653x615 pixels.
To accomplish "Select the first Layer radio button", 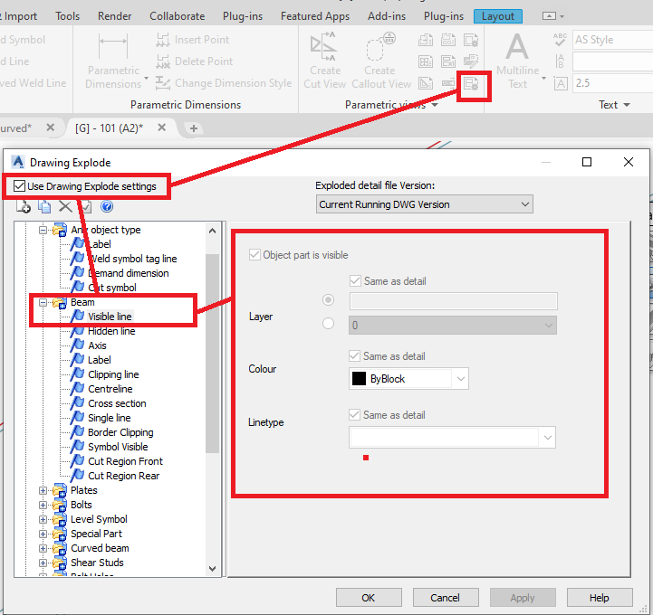I will point(328,299).
